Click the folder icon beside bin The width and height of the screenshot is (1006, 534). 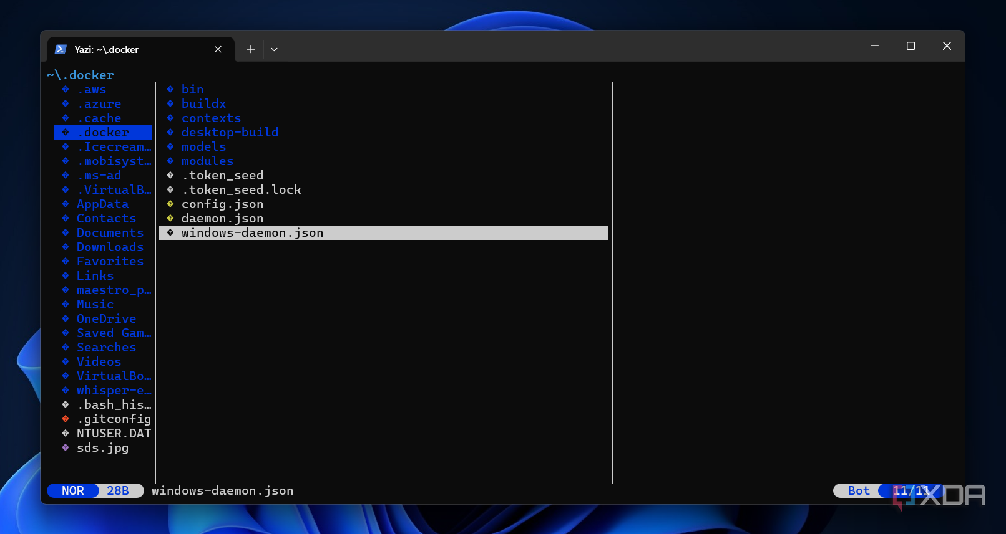click(x=170, y=89)
